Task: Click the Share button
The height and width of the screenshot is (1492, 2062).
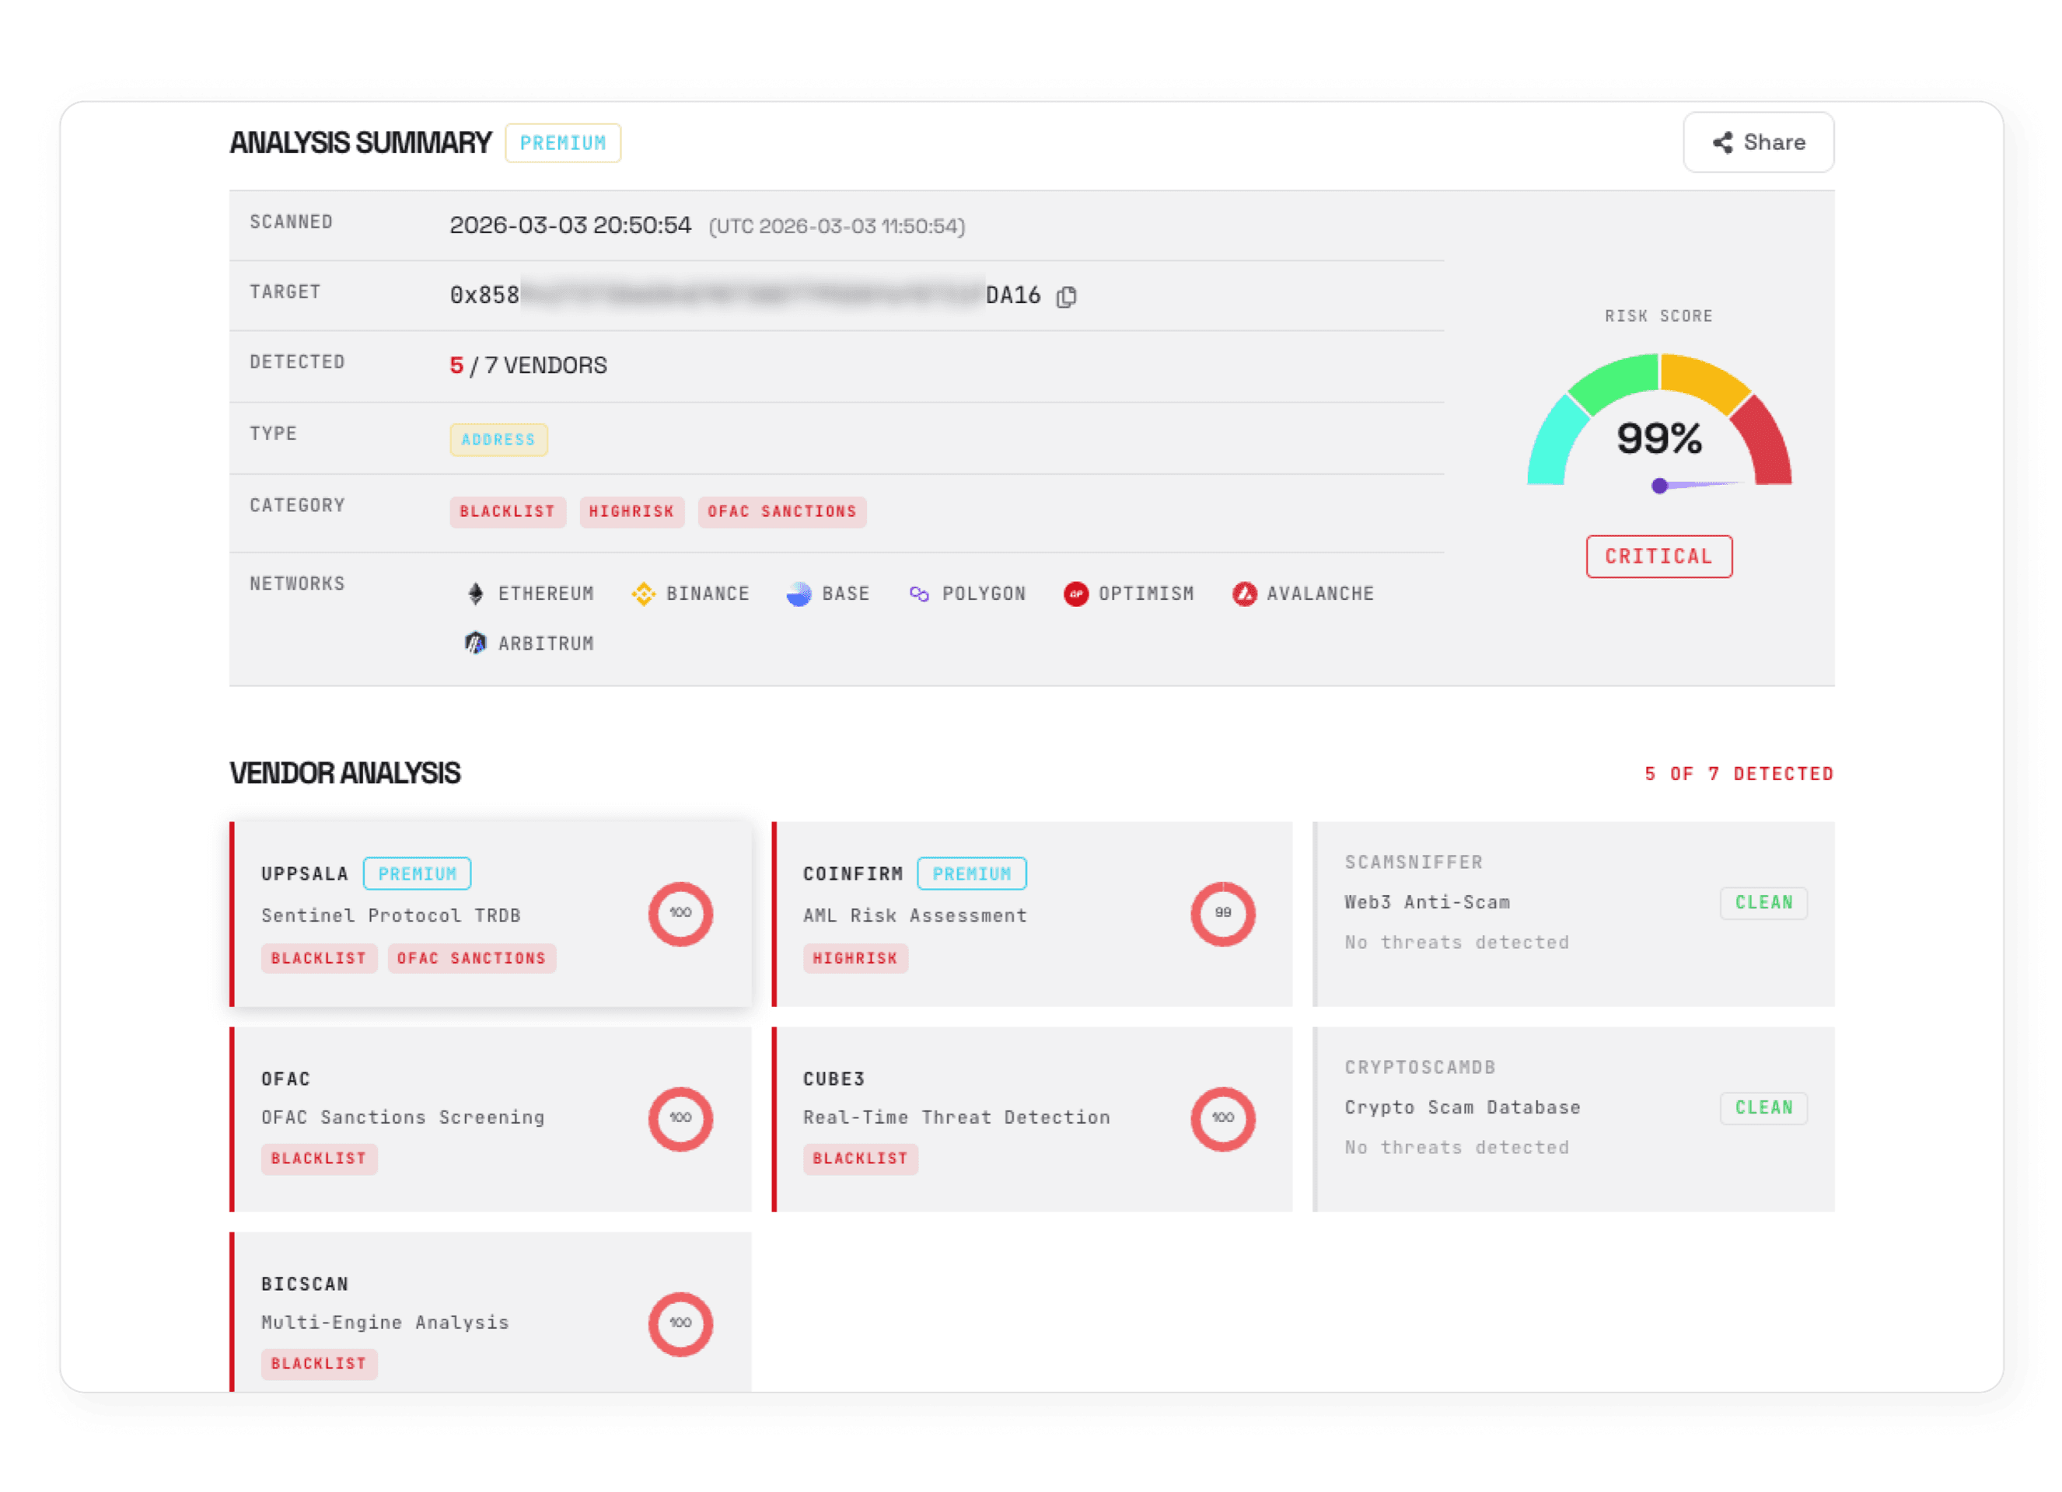Action: click(x=1758, y=143)
